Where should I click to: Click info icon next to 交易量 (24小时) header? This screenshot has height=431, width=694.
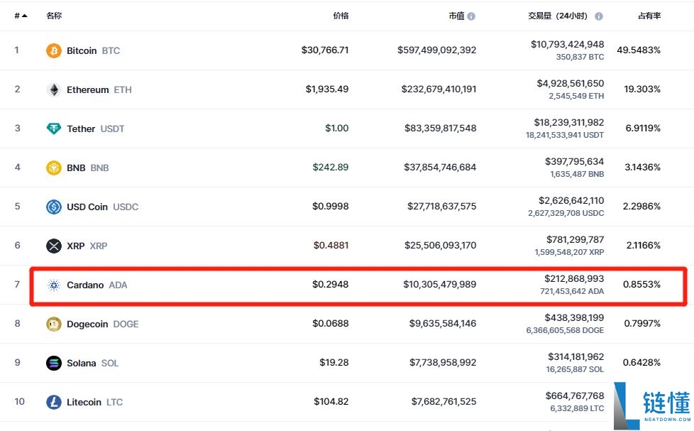[598, 16]
